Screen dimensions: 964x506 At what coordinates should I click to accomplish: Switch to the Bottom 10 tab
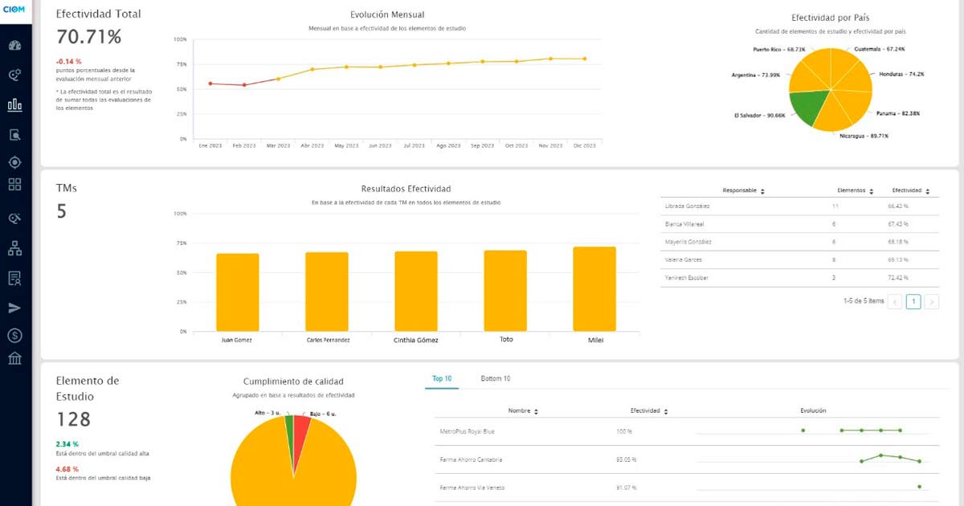pyautogui.click(x=495, y=378)
